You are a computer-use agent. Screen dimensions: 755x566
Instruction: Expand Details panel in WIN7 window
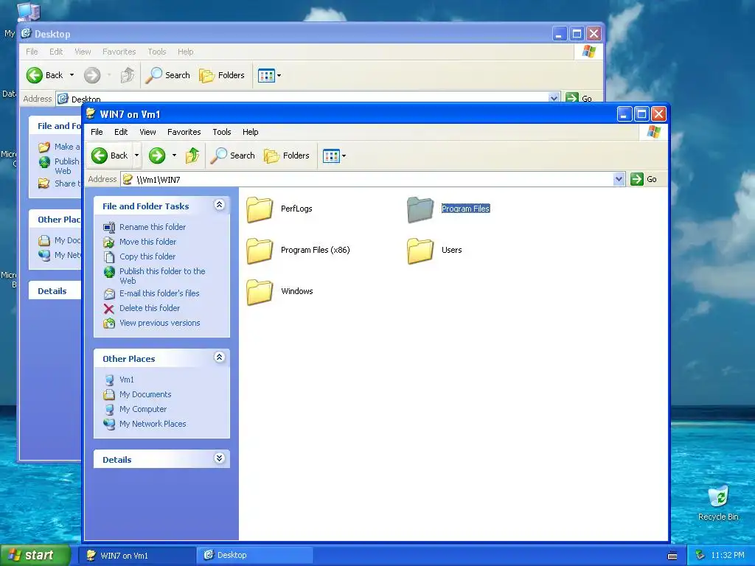click(219, 458)
